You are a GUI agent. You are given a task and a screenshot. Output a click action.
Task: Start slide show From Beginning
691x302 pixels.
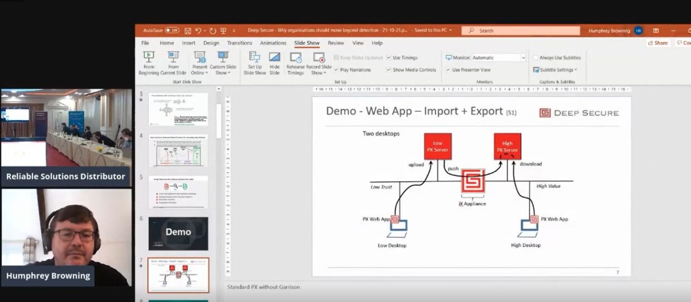149,63
